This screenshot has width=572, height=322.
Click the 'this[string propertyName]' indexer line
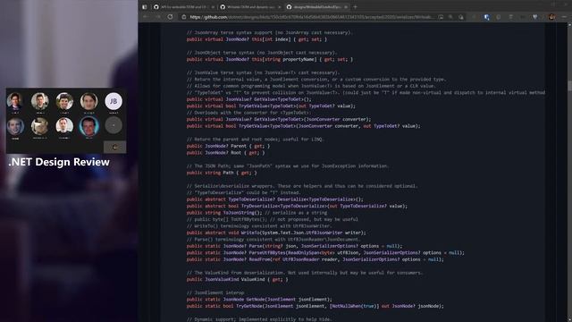pos(270,59)
